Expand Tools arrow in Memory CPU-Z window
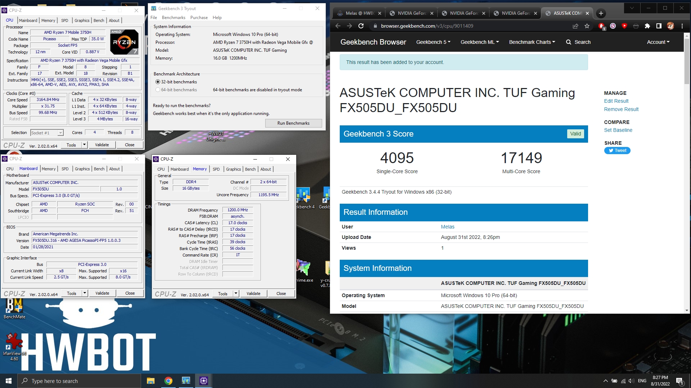 coord(236,294)
